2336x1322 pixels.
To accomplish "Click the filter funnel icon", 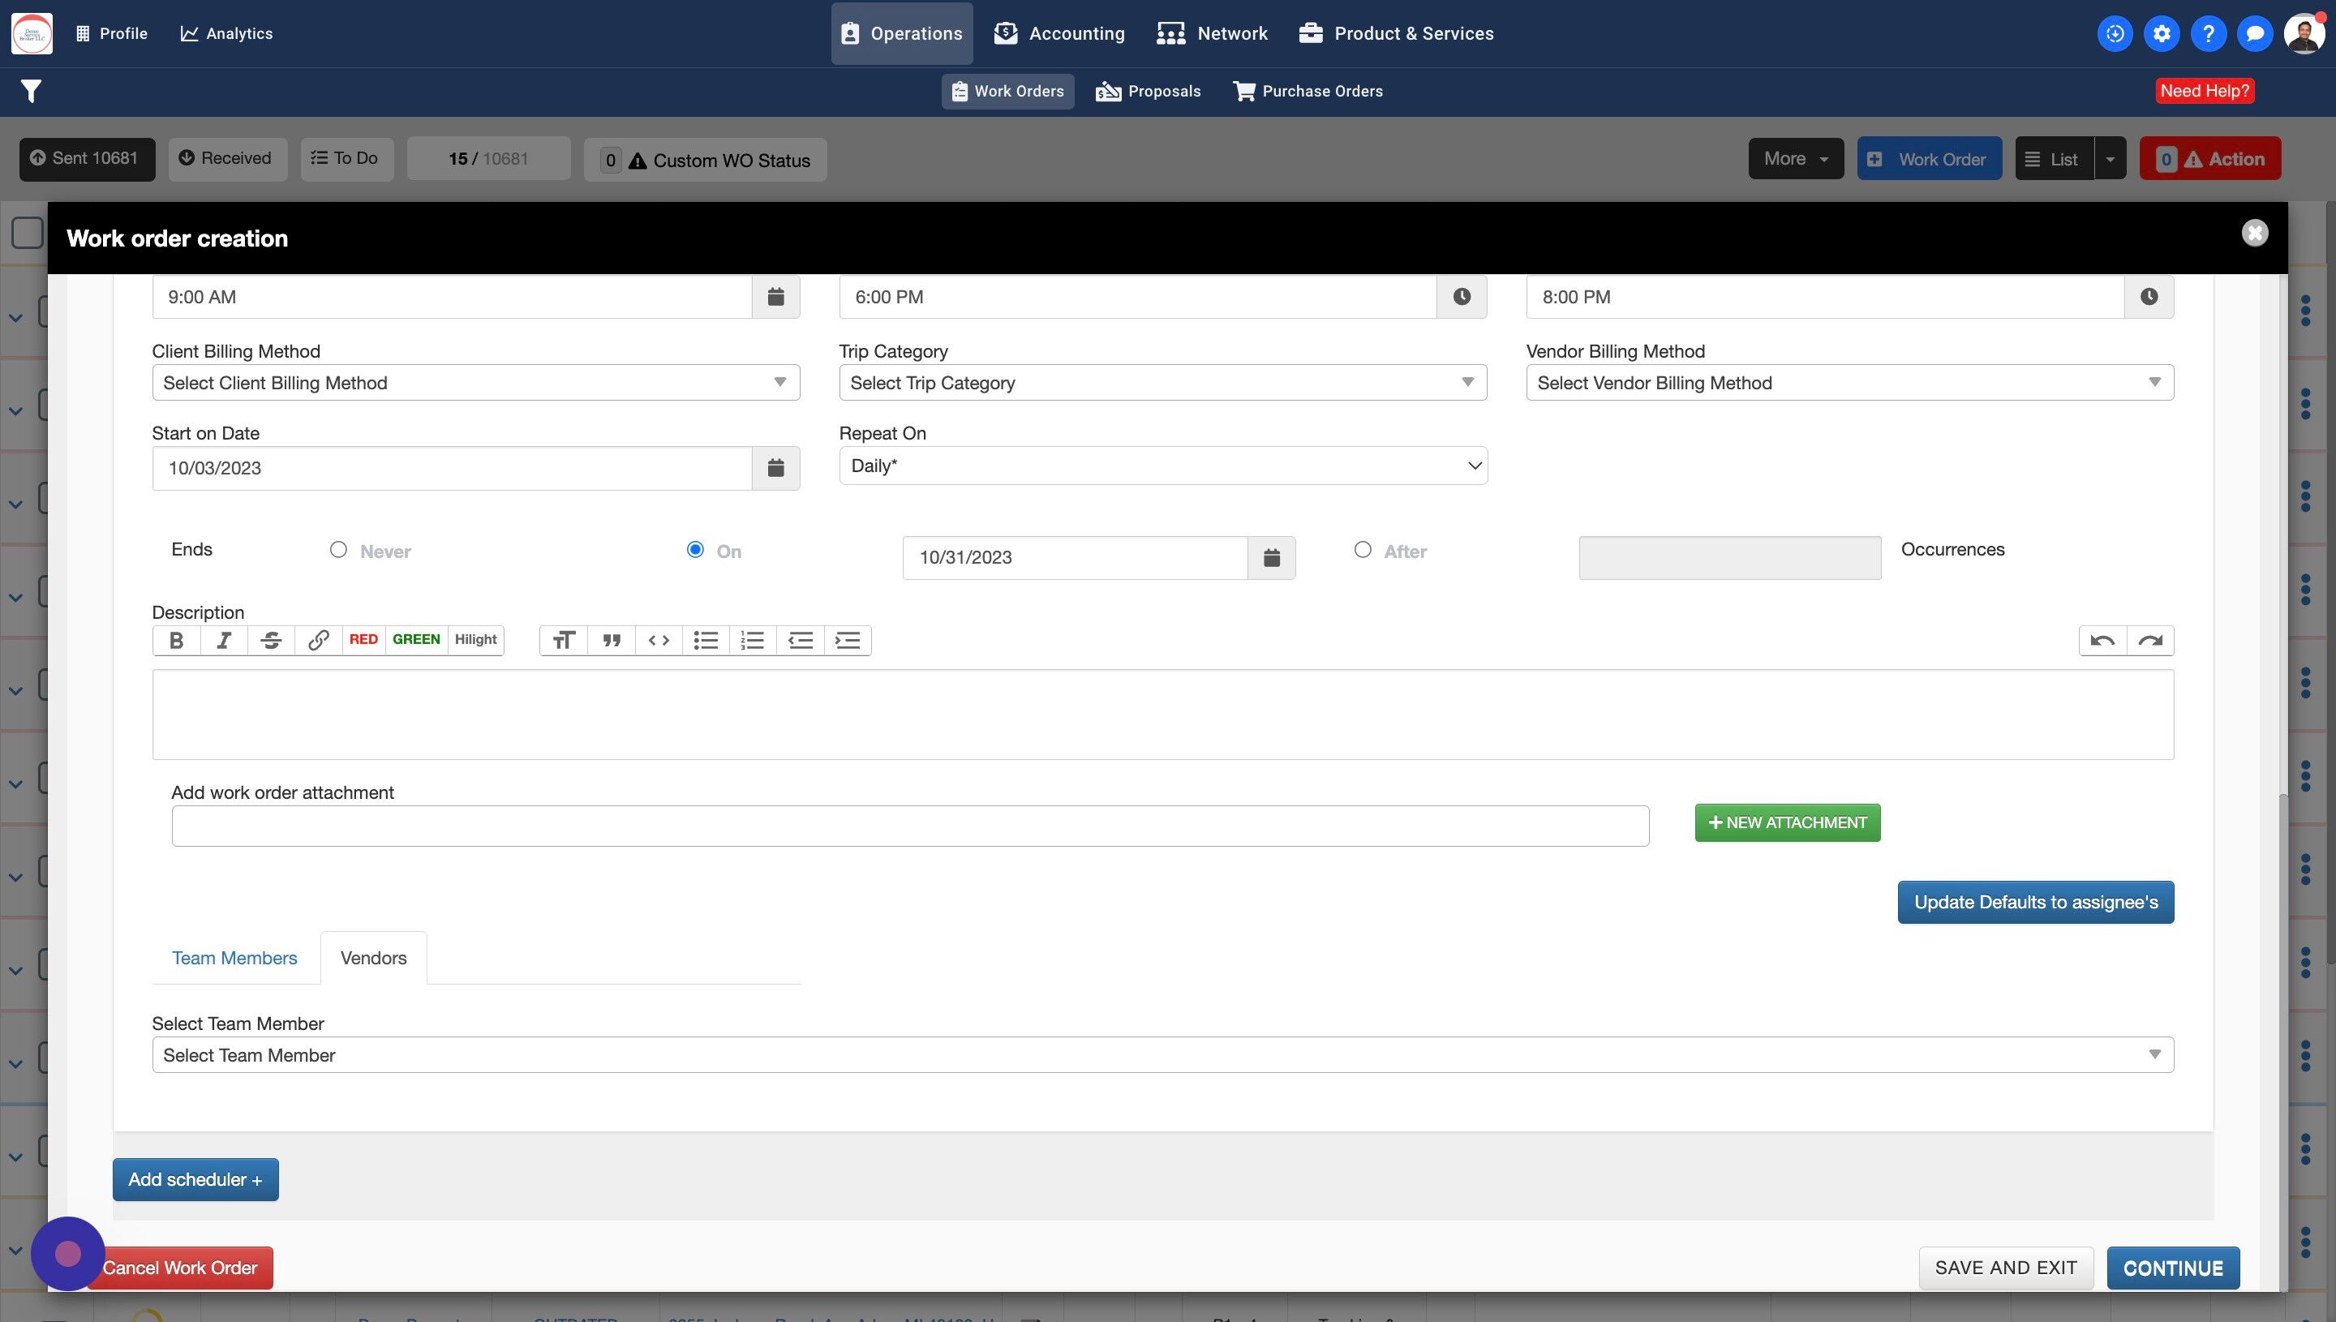I will click(31, 91).
